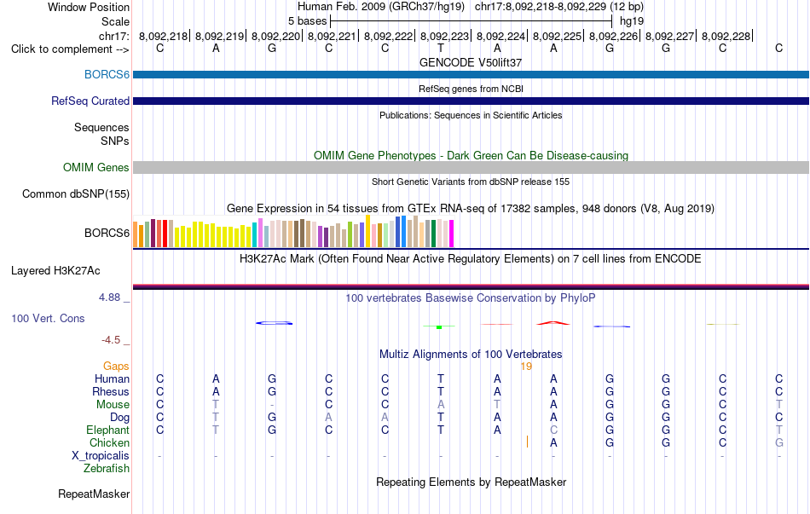Click the green PhyloP conservation mark

coord(438,326)
